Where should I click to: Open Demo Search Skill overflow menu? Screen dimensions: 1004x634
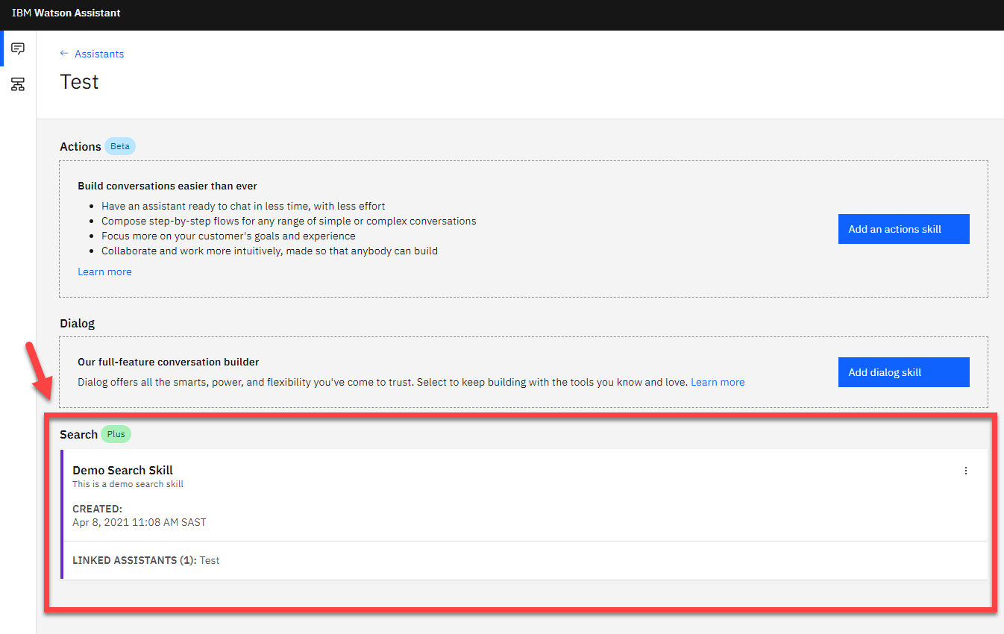[966, 471]
